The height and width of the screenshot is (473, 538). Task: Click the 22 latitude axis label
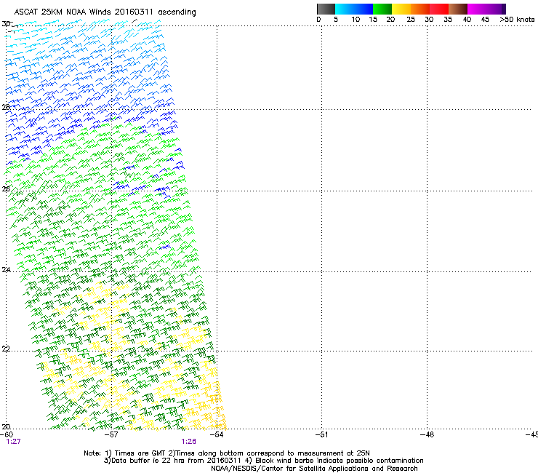pos(6,349)
